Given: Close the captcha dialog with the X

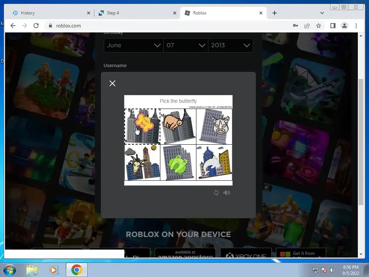Looking at the screenshot, I should coord(112,83).
